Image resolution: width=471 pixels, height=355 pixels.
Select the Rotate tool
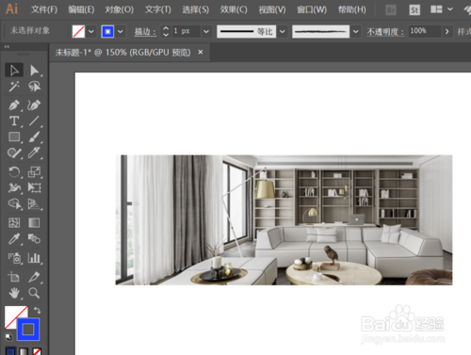coord(14,171)
